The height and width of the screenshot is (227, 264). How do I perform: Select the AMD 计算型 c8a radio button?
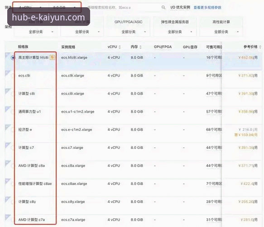coord(13,166)
